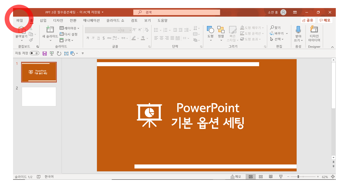Click the bullets list icon
The height and width of the screenshot is (185, 342).
156,30
